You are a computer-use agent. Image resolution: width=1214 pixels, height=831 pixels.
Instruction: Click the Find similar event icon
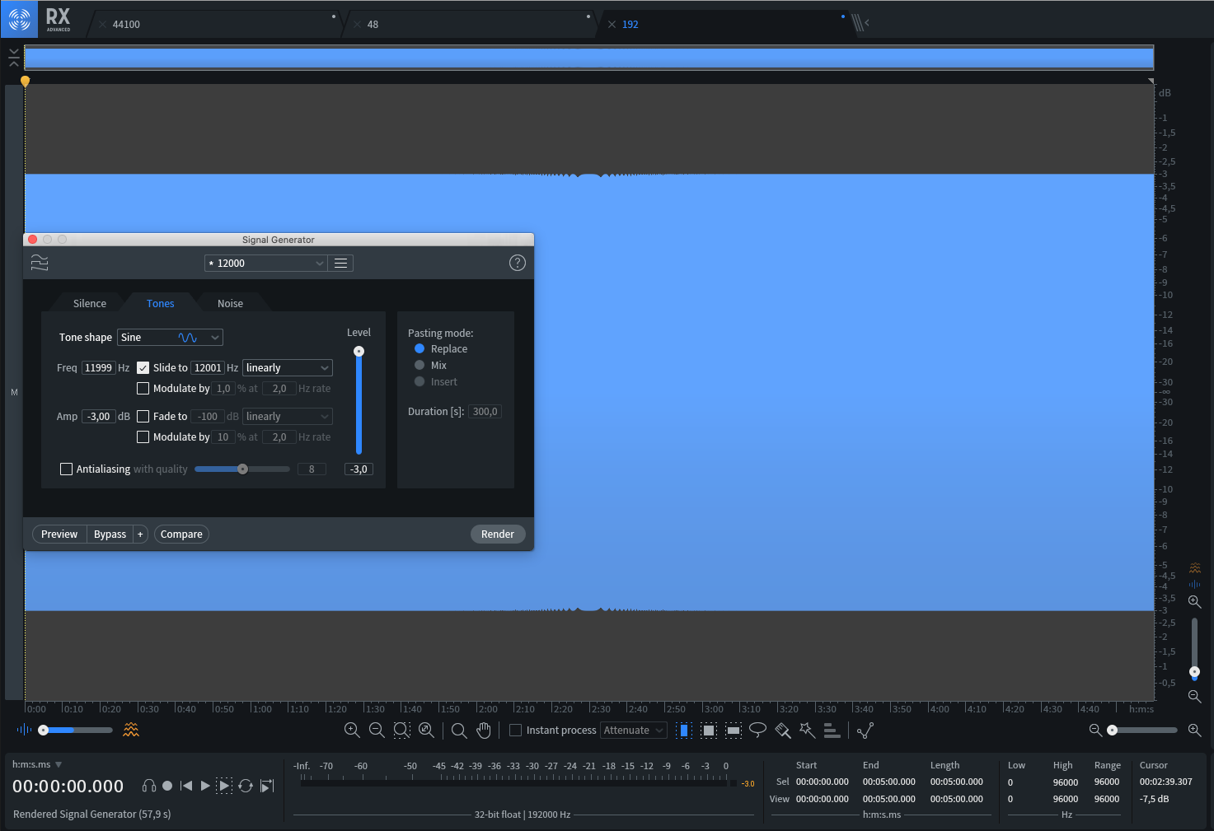[865, 730]
